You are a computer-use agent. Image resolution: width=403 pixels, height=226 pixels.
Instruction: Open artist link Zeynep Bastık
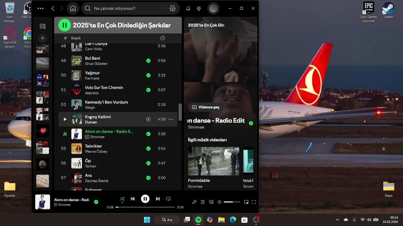97,181
